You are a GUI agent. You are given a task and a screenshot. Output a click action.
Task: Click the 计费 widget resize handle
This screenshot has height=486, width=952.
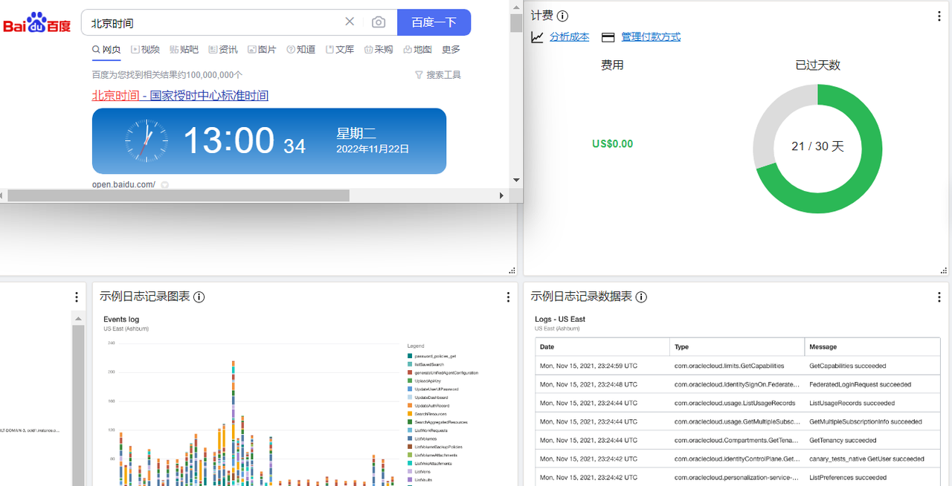click(x=943, y=270)
